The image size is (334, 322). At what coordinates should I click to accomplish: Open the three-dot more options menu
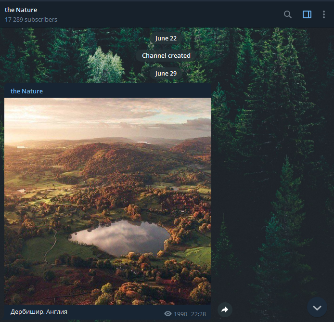324,14
